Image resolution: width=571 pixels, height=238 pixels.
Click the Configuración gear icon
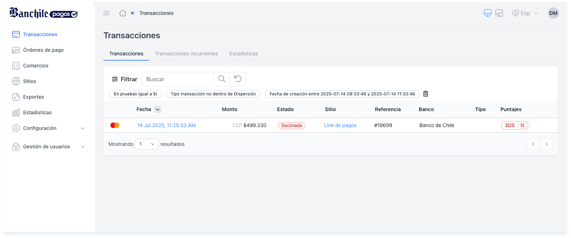(x=16, y=128)
